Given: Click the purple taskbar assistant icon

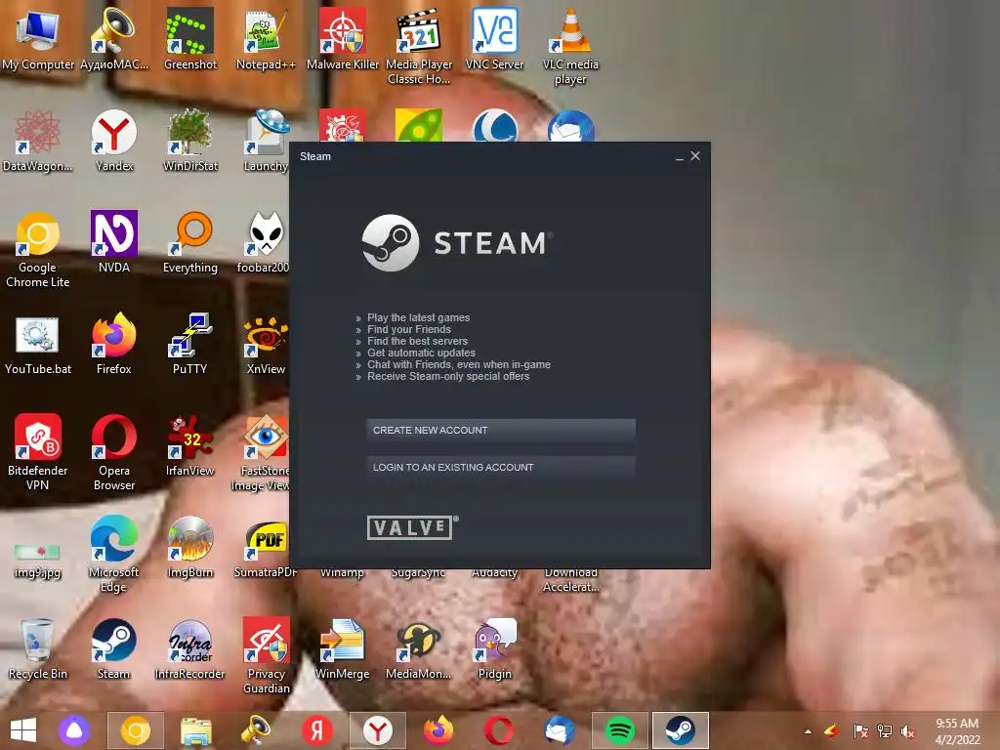Looking at the screenshot, I should pyautogui.click(x=74, y=730).
